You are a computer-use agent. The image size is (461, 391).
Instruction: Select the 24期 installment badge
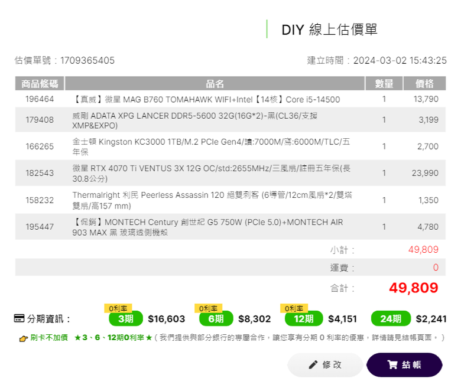pyautogui.click(x=391, y=318)
